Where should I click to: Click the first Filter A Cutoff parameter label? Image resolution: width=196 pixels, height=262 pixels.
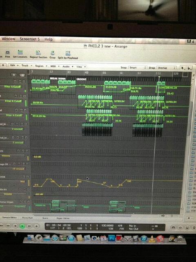13,86
